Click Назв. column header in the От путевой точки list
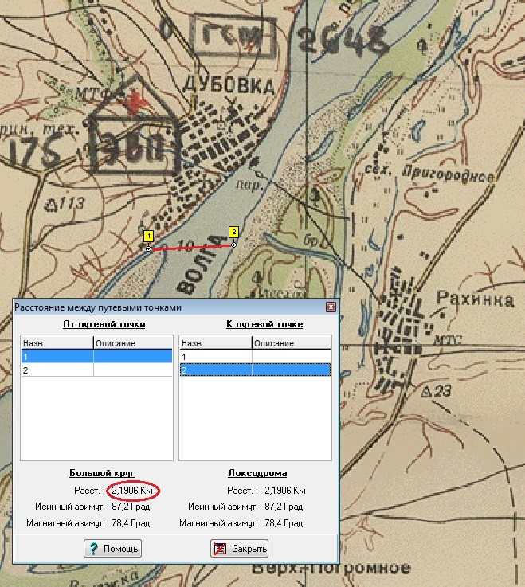 57,343
